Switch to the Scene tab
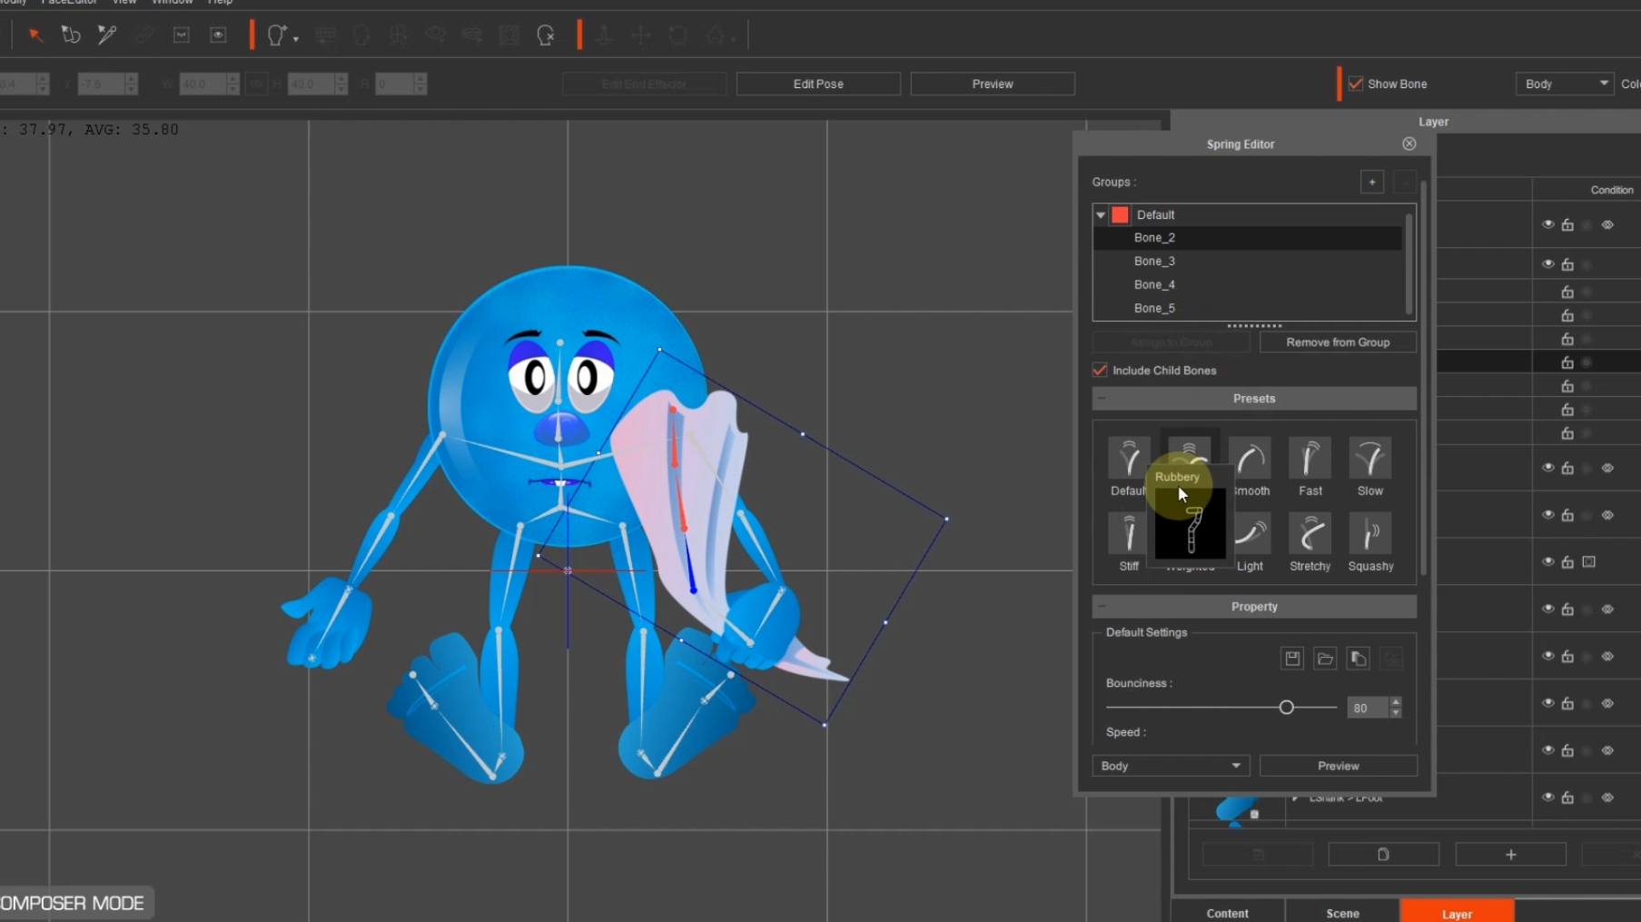Image resolution: width=1641 pixels, height=922 pixels. [x=1342, y=912]
